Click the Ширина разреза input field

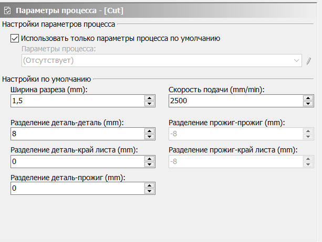click(x=77, y=101)
